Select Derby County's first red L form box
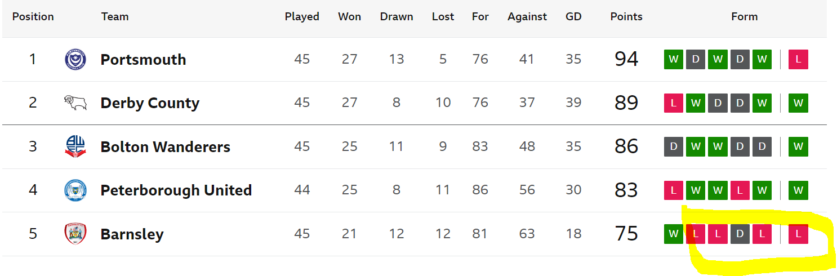837x276 pixels. pyautogui.click(x=674, y=103)
